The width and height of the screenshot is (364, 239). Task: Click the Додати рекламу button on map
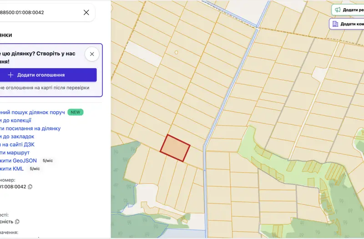tap(348, 10)
